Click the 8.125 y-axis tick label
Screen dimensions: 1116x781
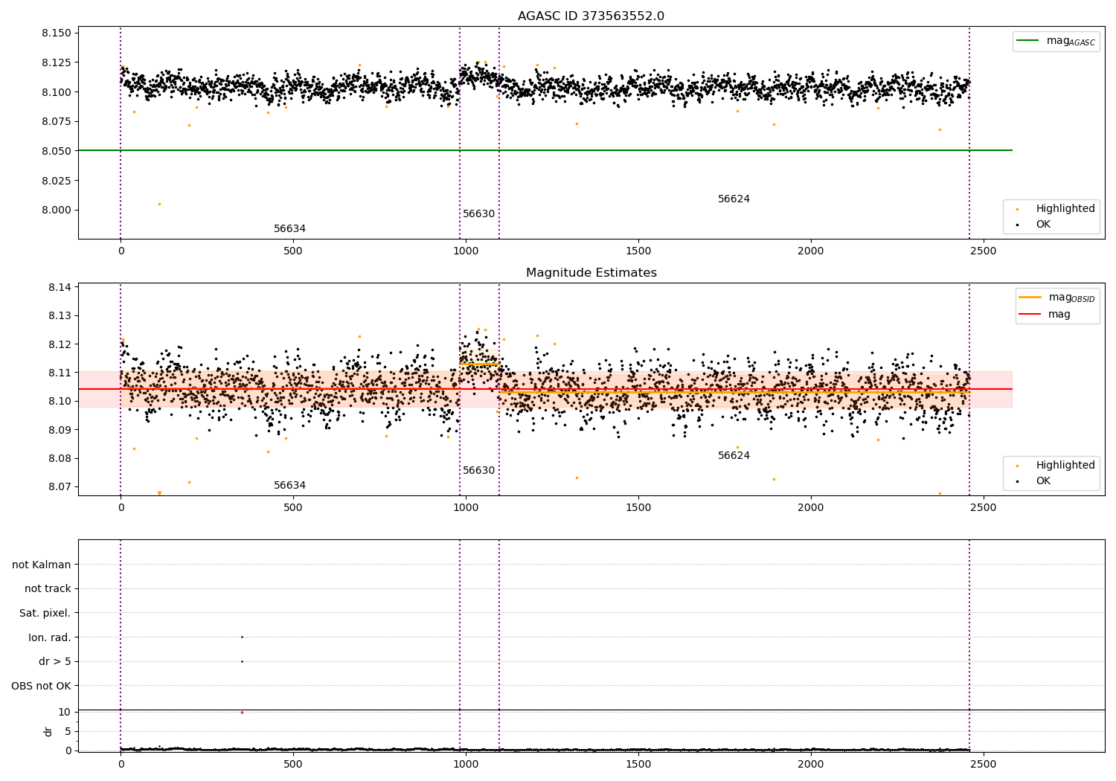[57, 62]
